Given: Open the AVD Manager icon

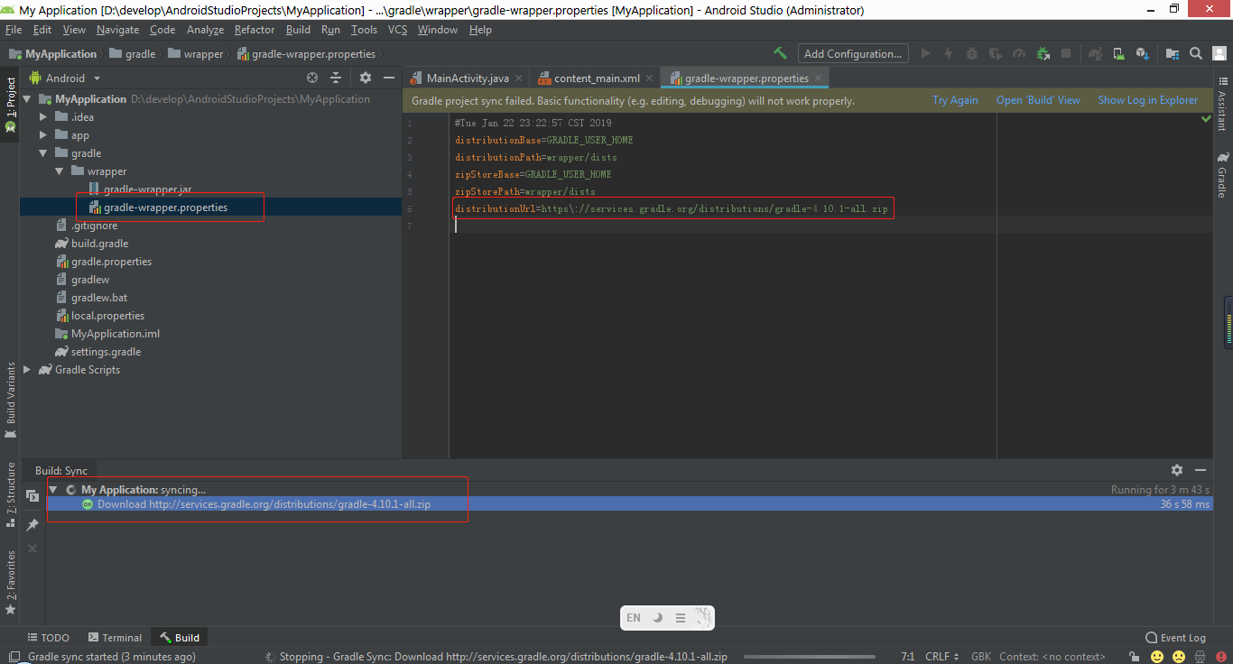Looking at the screenshot, I should 1118,53.
